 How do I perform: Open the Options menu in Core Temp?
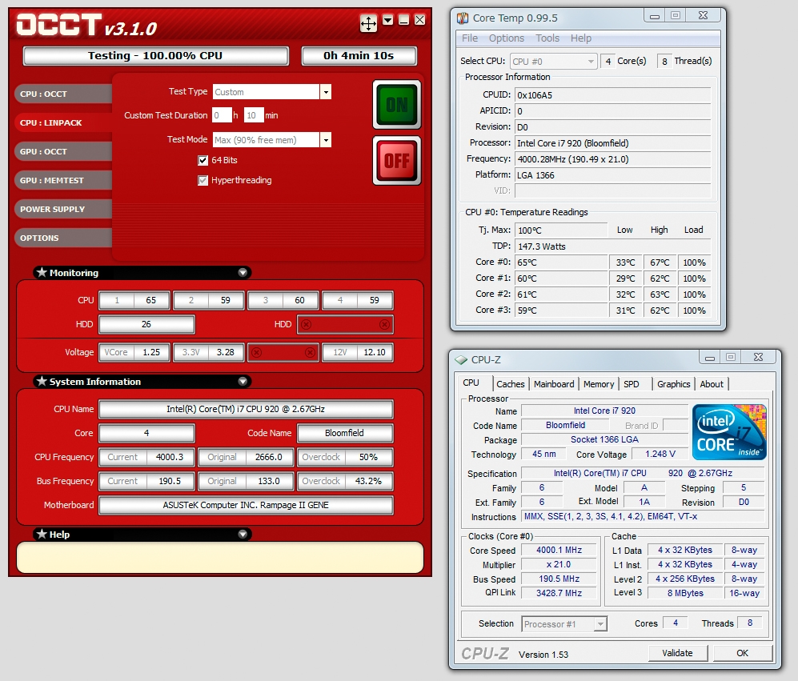507,38
